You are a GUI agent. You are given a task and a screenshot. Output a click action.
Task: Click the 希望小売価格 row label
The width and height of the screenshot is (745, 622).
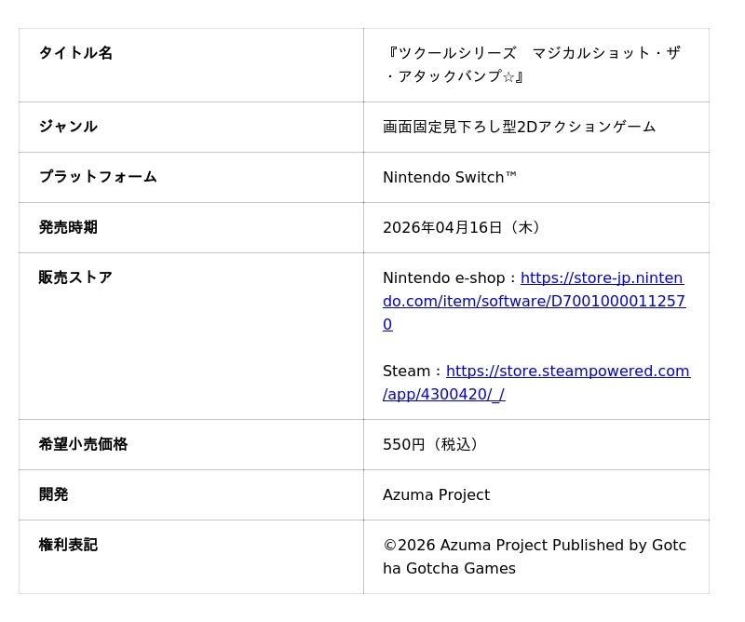[x=83, y=444]
